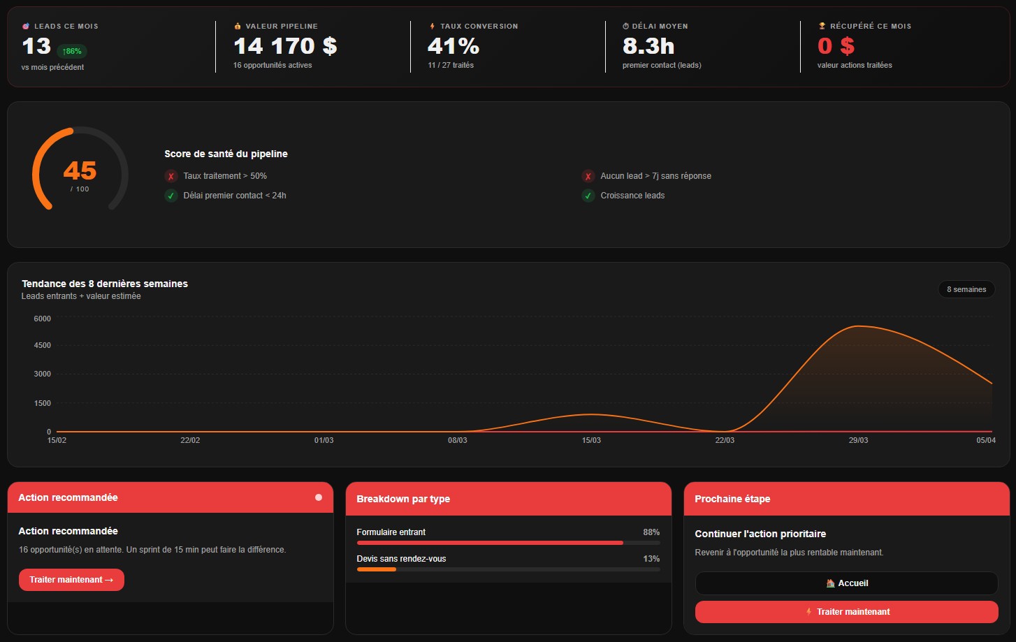Click the lightning icon beside Taux Conversion
1016x642 pixels.
tap(433, 27)
